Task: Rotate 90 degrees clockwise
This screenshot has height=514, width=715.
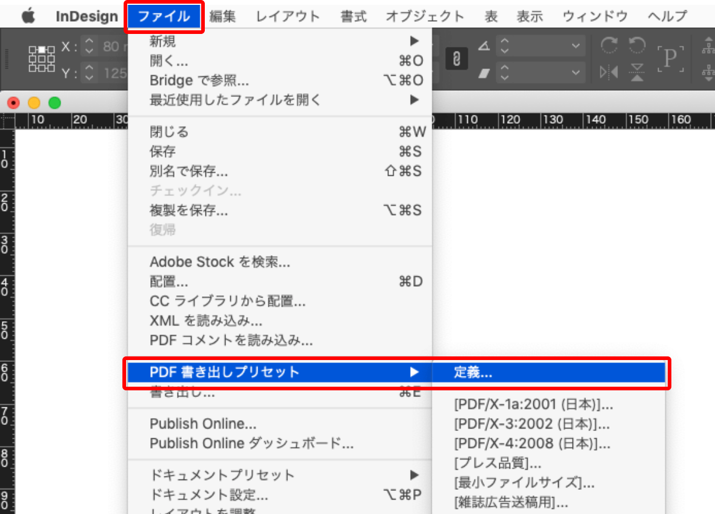Action: [x=609, y=45]
